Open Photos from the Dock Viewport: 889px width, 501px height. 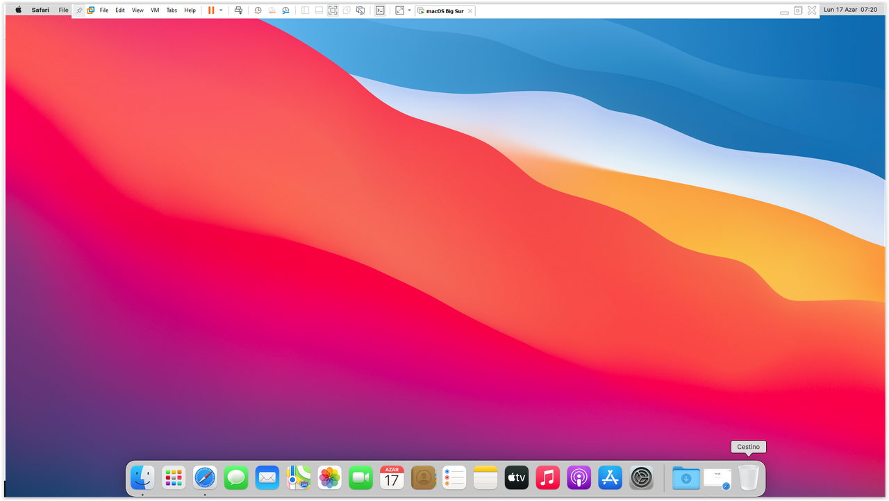pyautogui.click(x=329, y=477)
